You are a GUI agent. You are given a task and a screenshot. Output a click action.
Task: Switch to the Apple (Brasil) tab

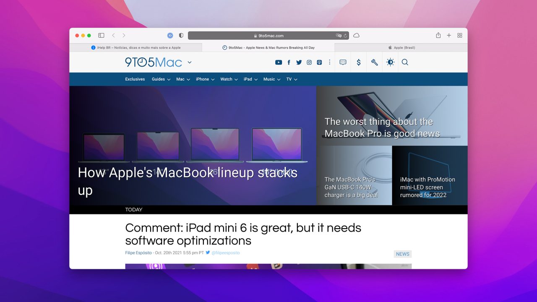(401, 48)
